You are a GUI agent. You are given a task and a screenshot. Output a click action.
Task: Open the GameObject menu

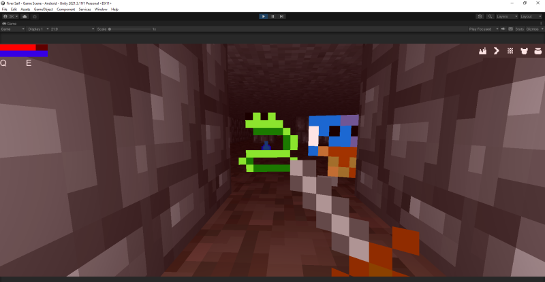[x=44, y=10]
